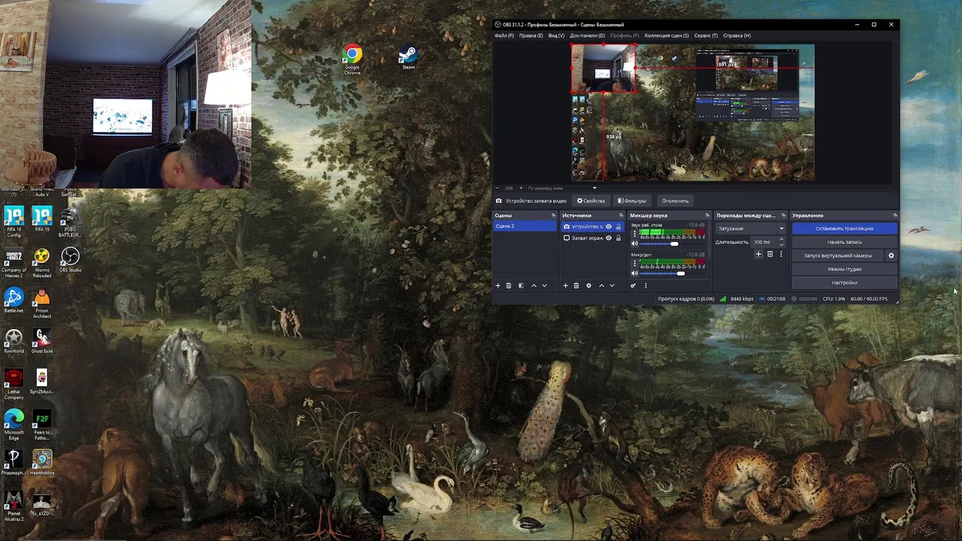Select Microsoft Edge desktop icon

(14, 424)
